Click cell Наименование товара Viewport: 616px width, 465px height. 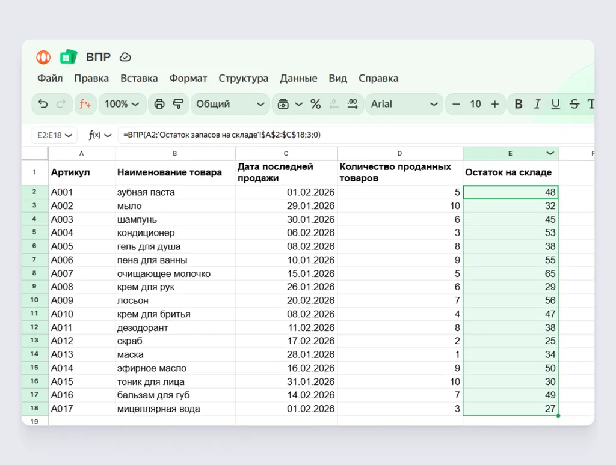point(175,172)
